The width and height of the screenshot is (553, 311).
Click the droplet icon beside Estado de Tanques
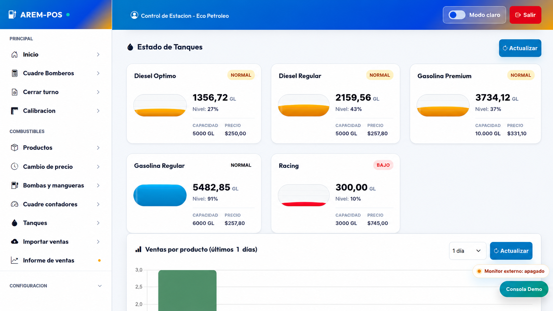(130, 47)
